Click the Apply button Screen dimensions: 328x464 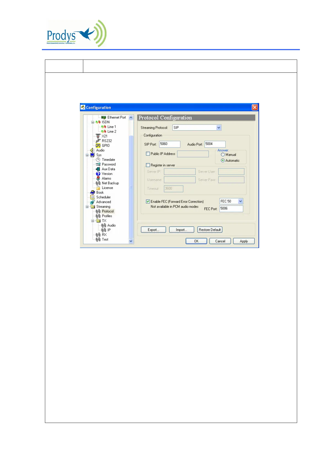(x=244, y=241)
